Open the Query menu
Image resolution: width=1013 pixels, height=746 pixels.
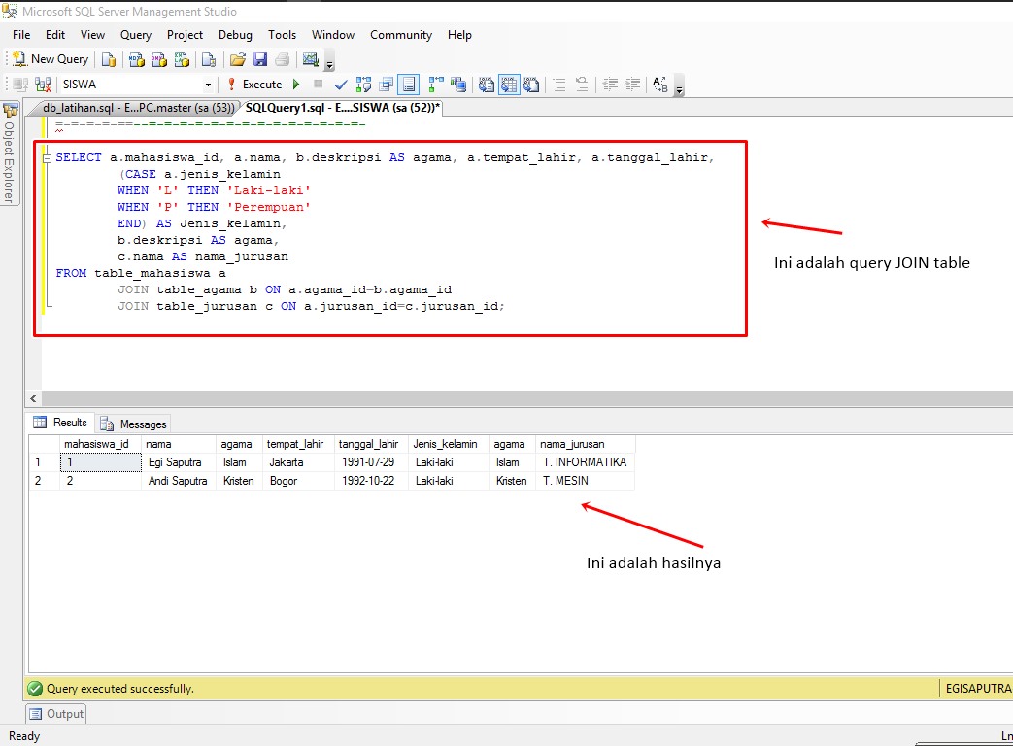(x=135, y=34)
